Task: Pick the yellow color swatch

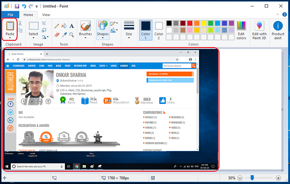Action: point(204,23)
